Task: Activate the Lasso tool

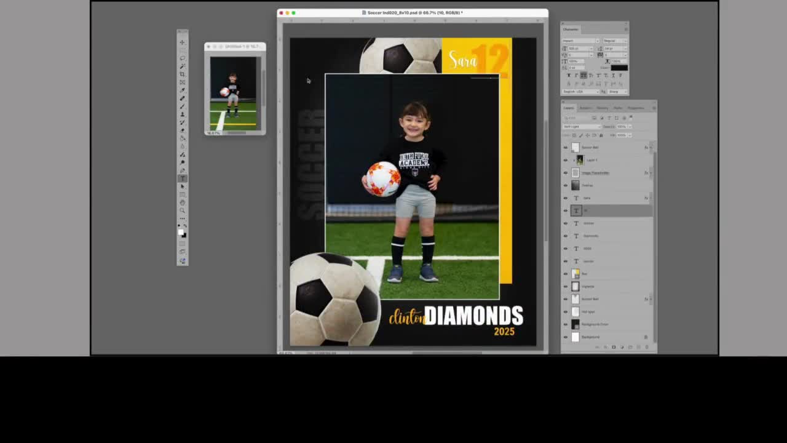Action: click(x=182, y=58)
